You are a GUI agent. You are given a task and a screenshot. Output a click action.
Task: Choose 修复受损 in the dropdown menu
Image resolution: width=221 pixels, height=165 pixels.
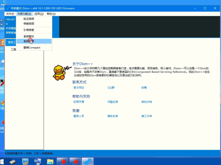tap(29, 23)
